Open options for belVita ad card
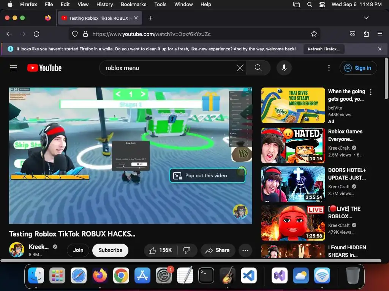This screenshot has height=291, width=389. [371, 92]
